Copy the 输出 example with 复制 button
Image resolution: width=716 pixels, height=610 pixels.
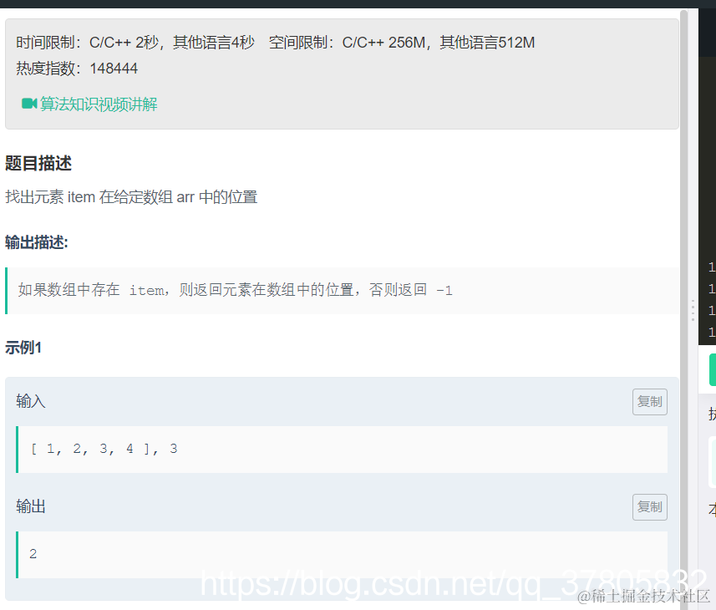point(649,507)
